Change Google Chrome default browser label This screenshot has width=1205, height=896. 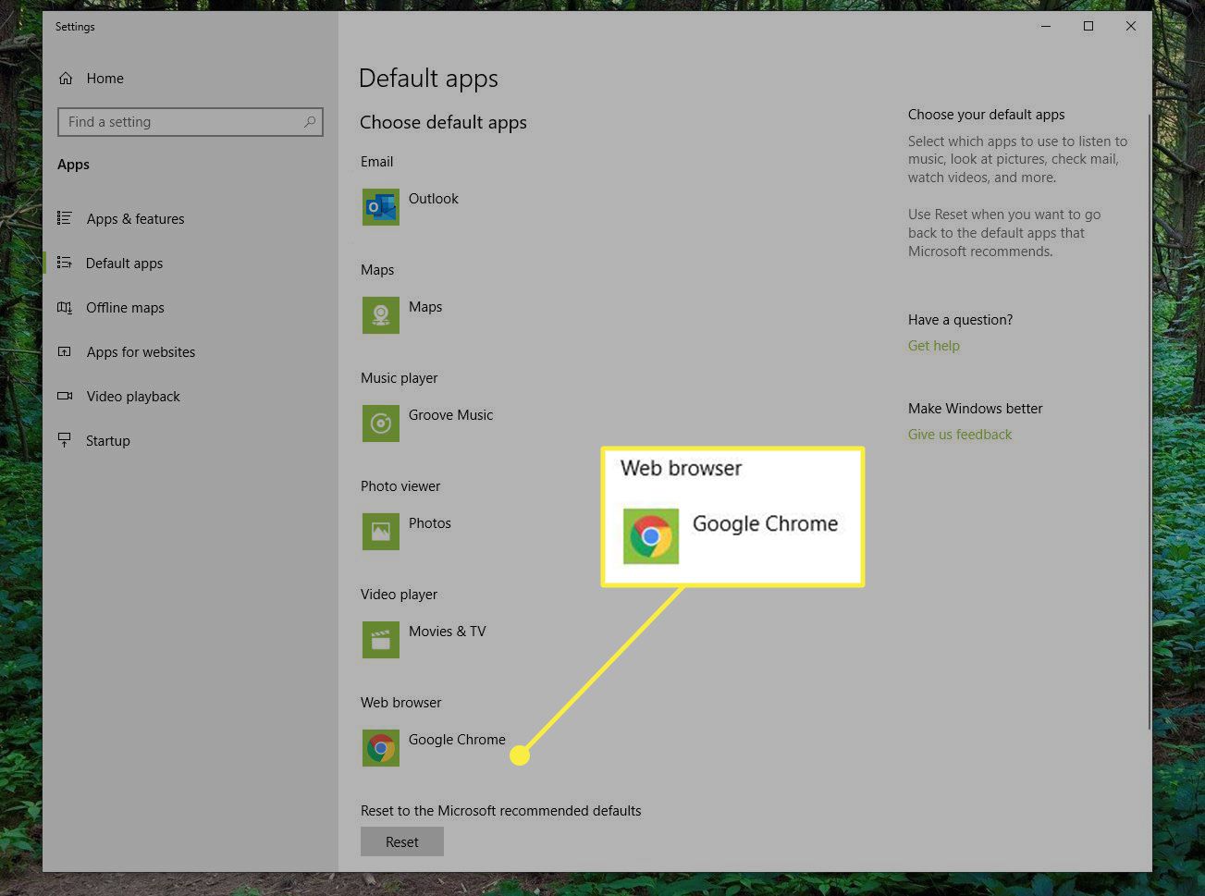(457, 740)
